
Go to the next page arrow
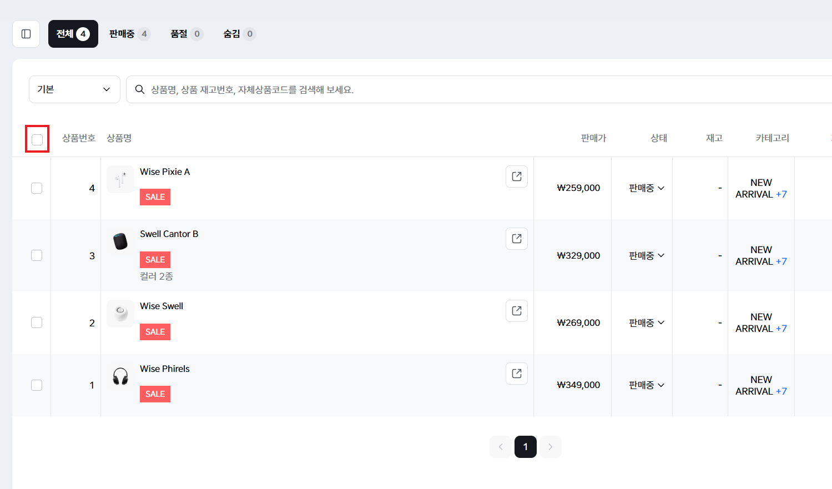point(550,447)
